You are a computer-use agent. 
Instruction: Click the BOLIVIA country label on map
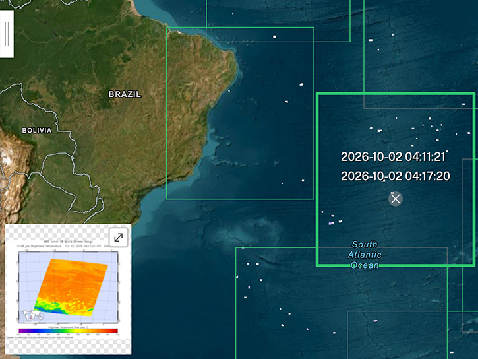tap(37, 131)
